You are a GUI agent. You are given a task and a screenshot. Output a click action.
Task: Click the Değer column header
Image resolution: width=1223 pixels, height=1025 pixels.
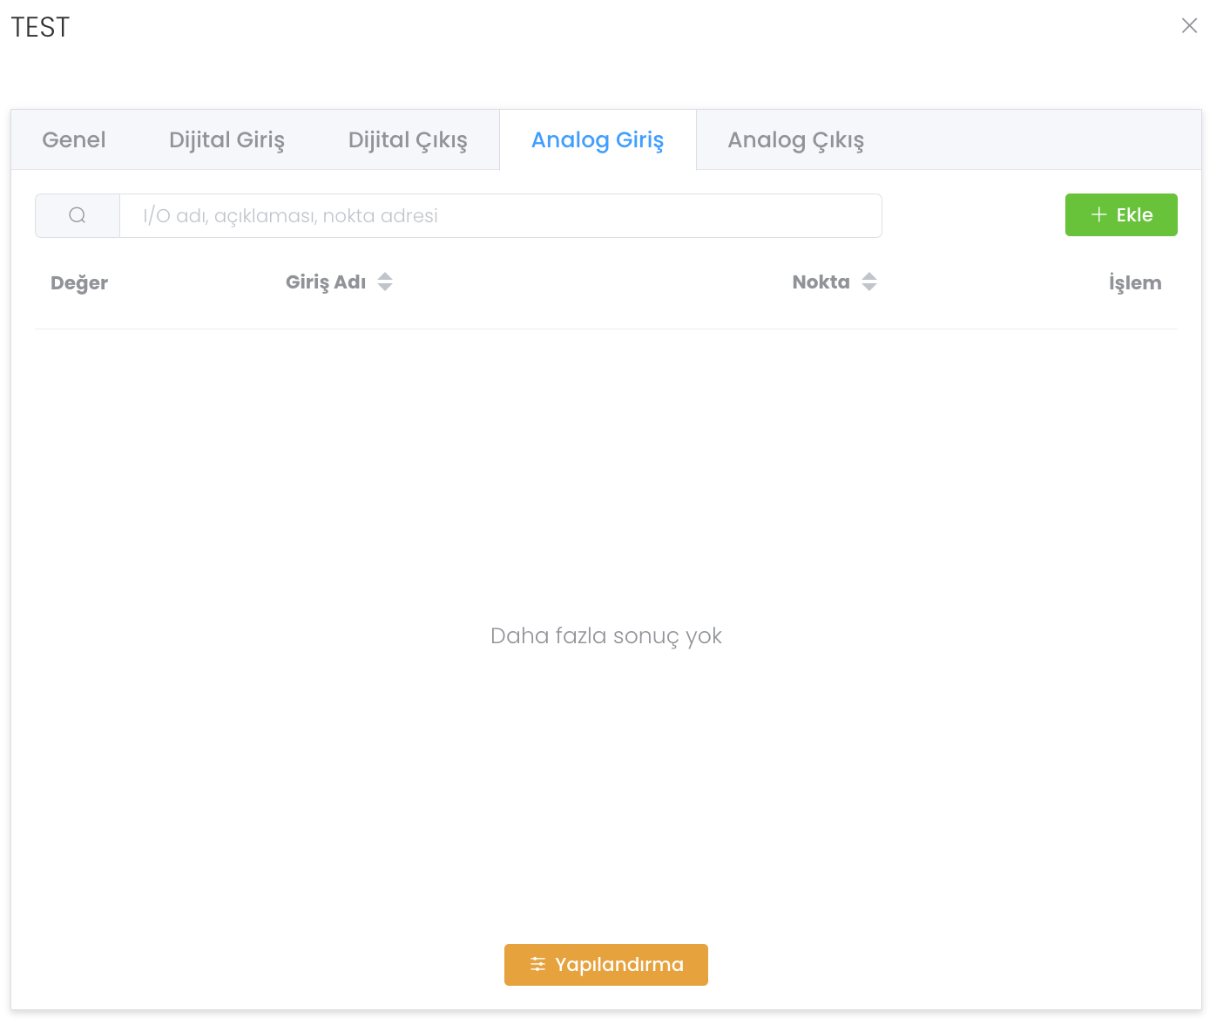79,283
